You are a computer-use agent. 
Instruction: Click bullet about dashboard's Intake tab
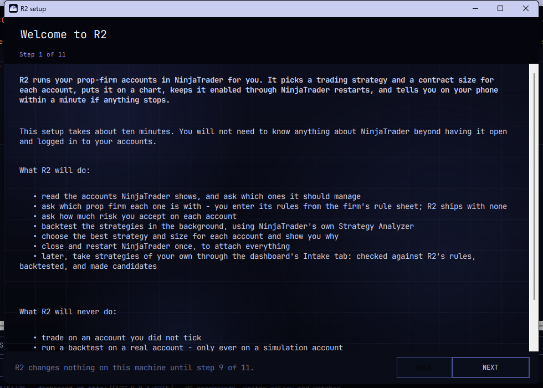pyautogui.click(x=248, y=261)
